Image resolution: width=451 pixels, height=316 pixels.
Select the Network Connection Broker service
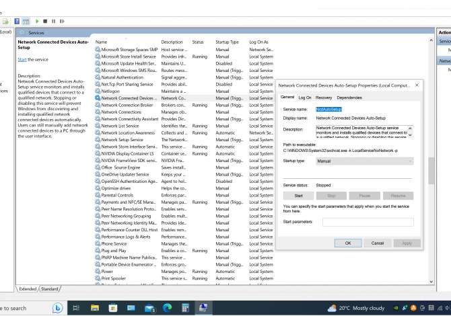click(x=184, y=105)
